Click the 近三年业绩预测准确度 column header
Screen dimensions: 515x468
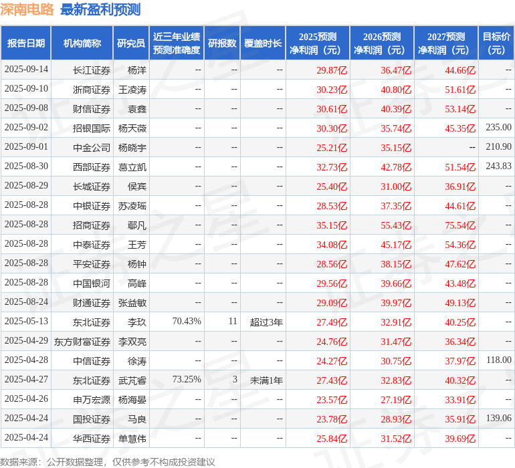pyautogui.click(x=177, y=43)
